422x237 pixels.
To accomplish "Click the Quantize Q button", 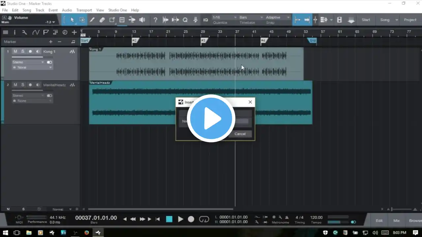I will coord(185,20).
